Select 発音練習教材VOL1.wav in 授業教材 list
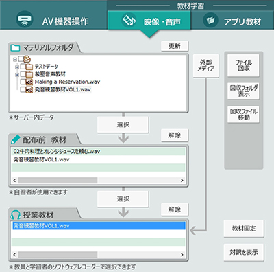Image resolution: width=274 pixels, height=272 pixels. [x=98, y=226]
